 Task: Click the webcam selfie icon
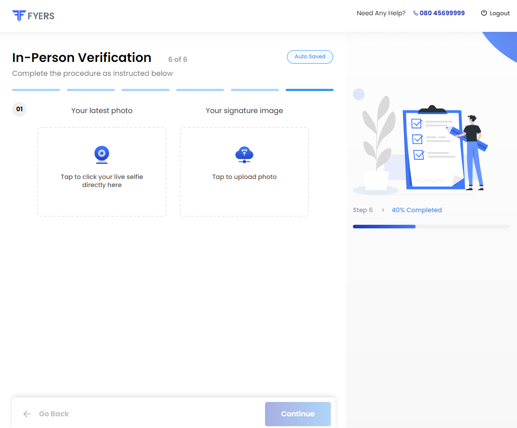click(x=102, y=154)
